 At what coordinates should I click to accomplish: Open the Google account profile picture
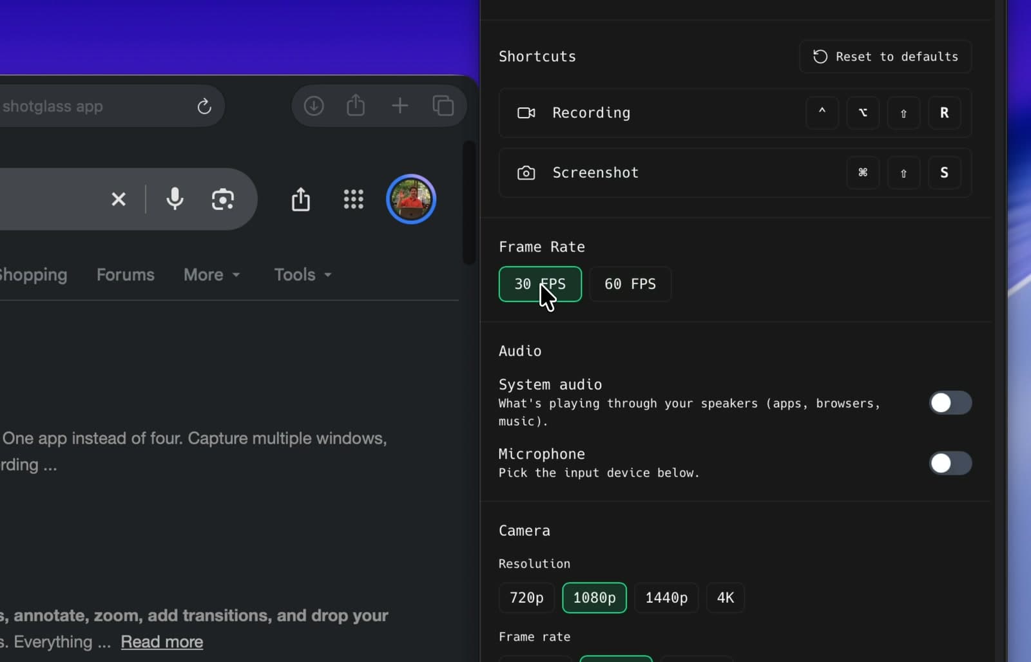tap(411, 199)
